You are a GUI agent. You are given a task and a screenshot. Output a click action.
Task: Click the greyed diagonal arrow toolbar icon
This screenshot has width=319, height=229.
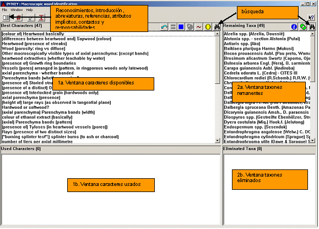pos(31,18)
